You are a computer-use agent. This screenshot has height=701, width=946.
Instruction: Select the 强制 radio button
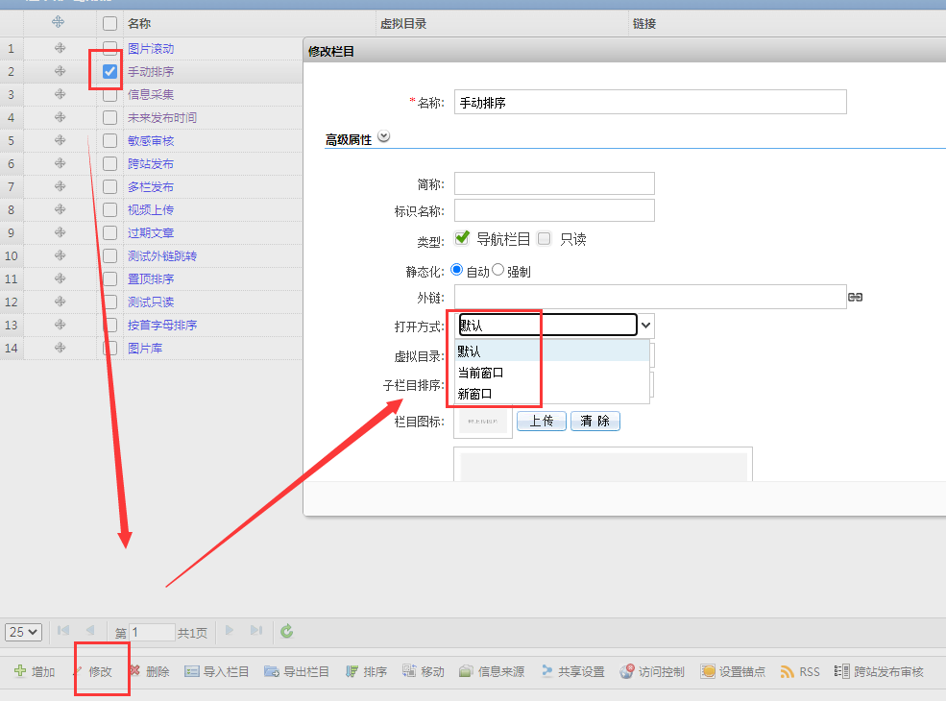click(498, 271)
